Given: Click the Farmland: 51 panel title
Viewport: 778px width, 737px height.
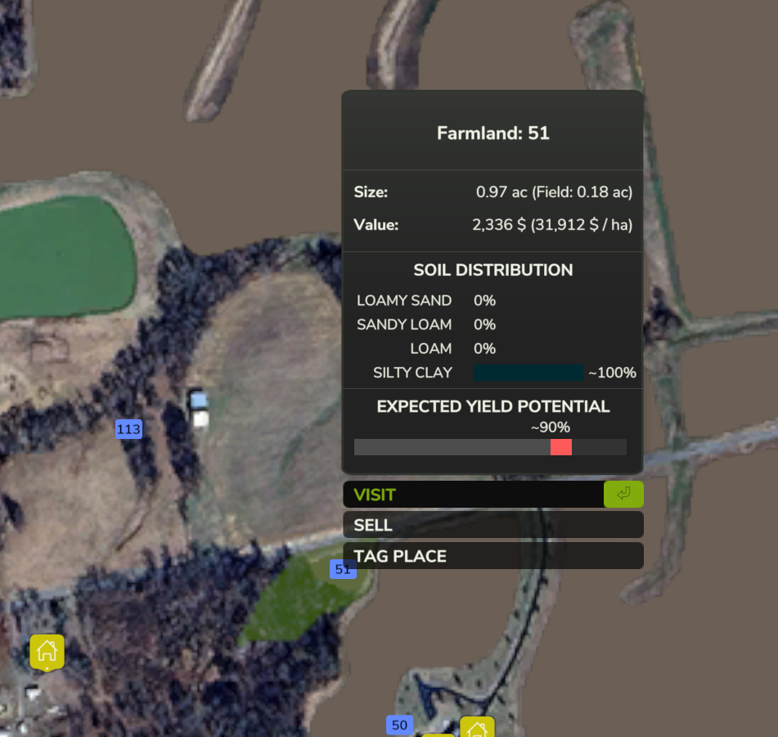Looking at the screenshot, I should (x=492, y=133).
